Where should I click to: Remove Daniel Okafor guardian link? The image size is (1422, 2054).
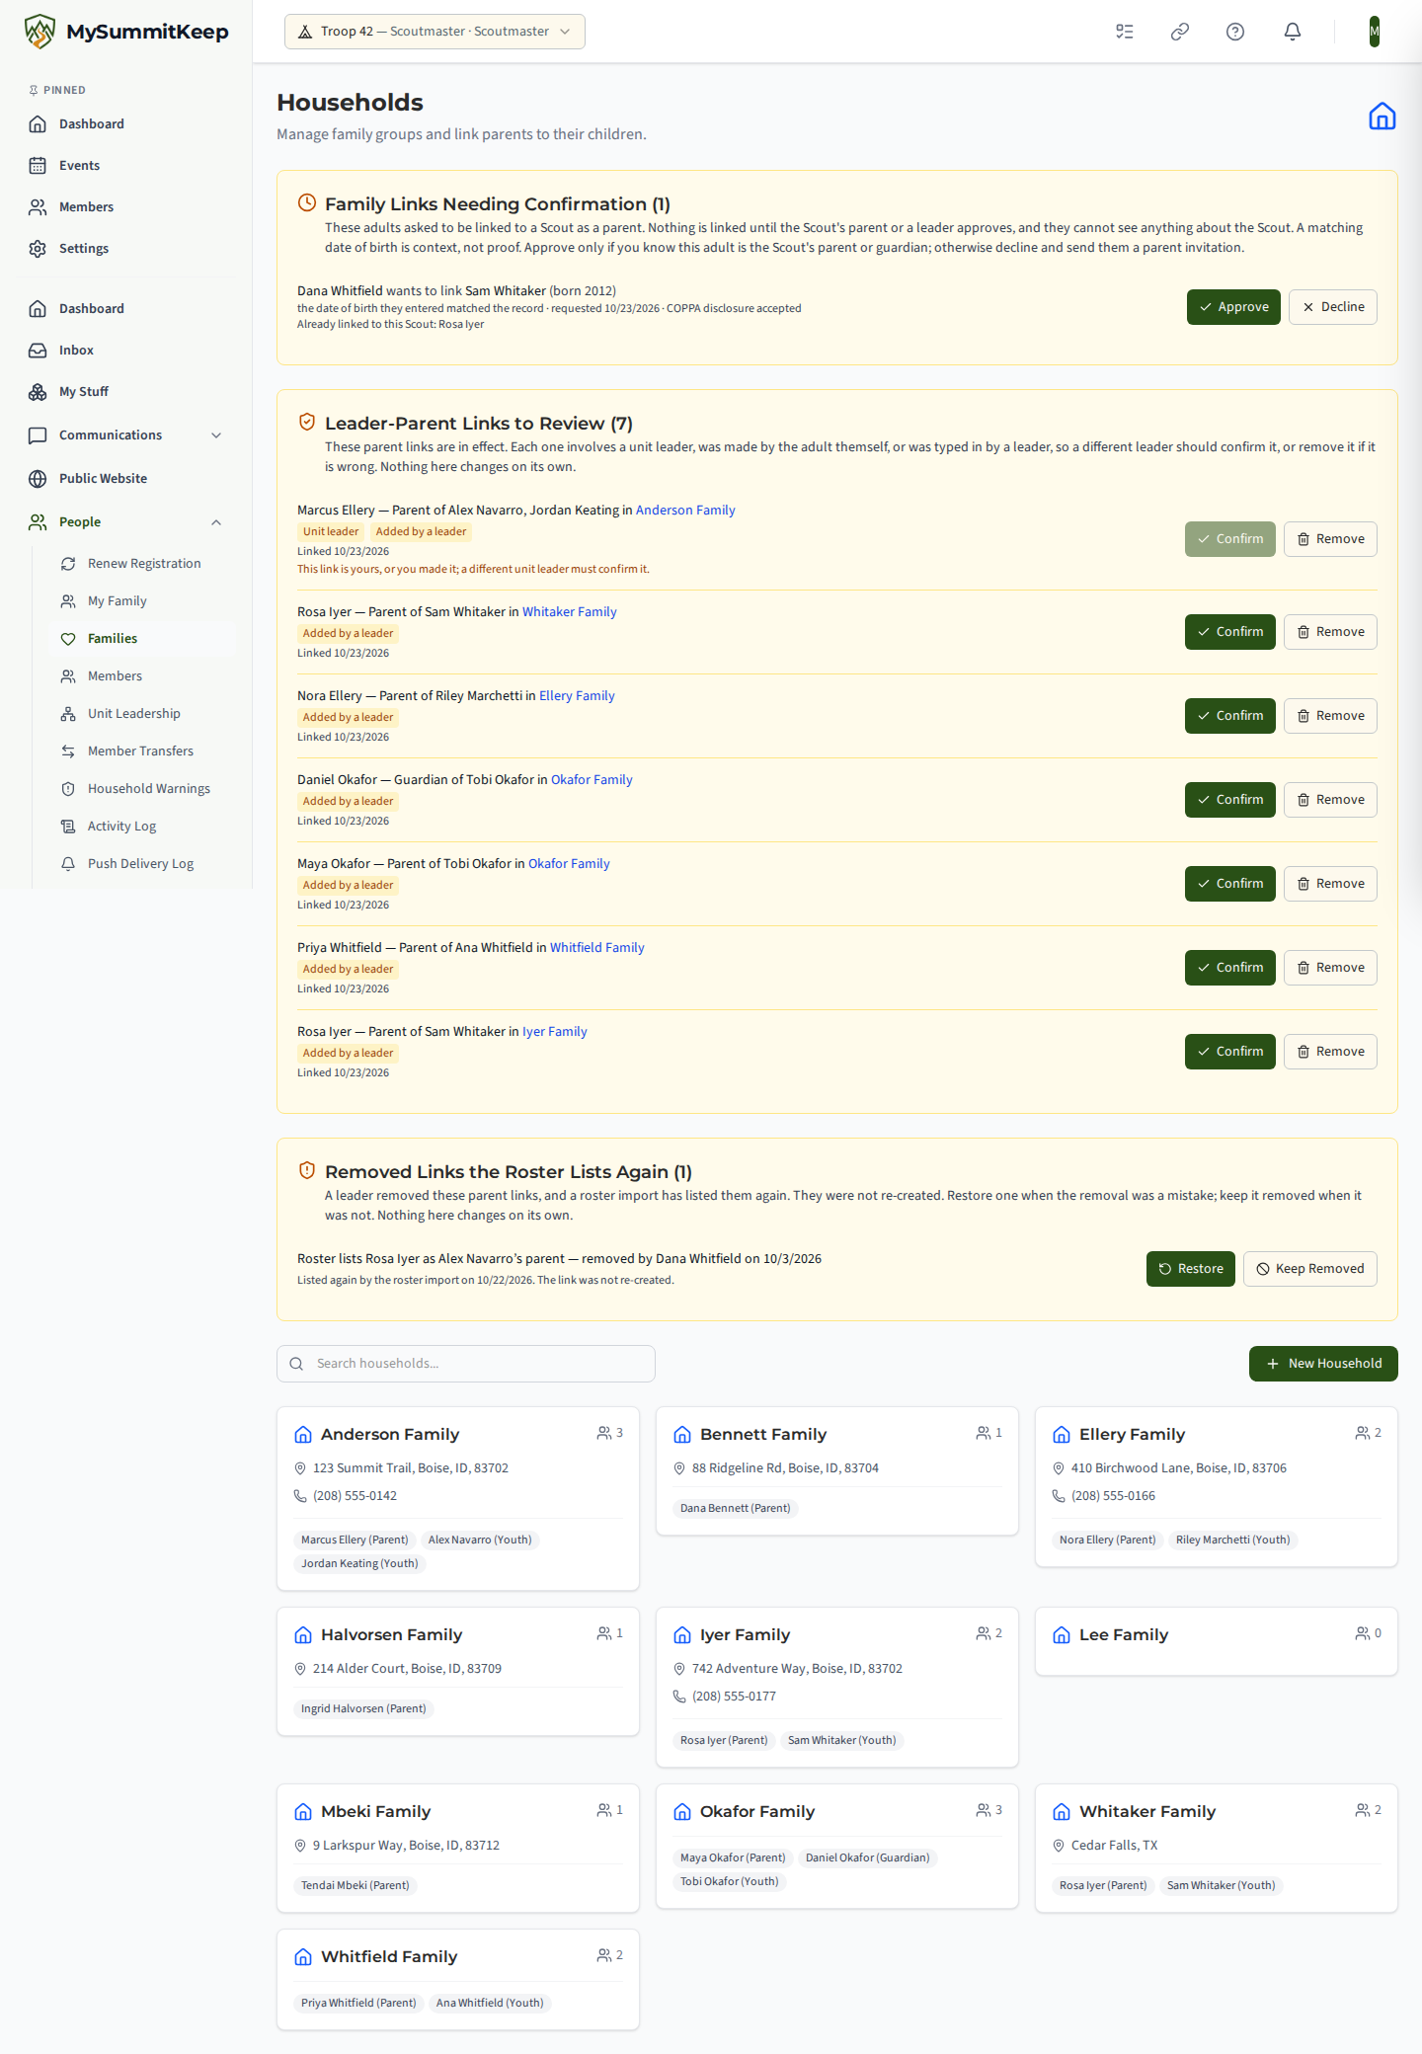[x=1330, y=800]
